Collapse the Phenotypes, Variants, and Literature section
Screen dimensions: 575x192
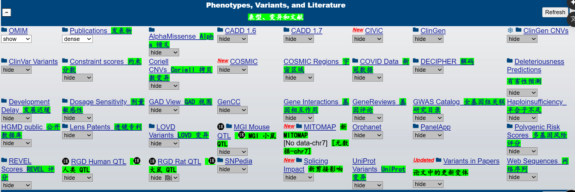pos(7,12)
